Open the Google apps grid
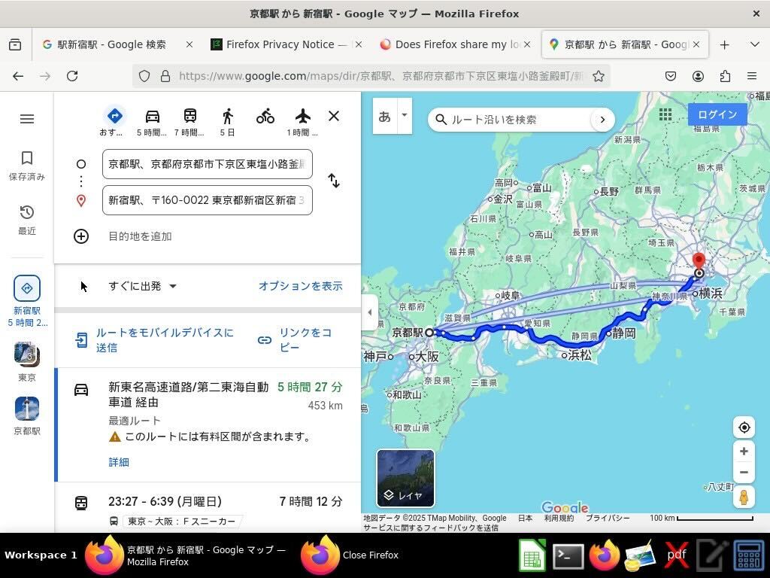 [665, 115]
